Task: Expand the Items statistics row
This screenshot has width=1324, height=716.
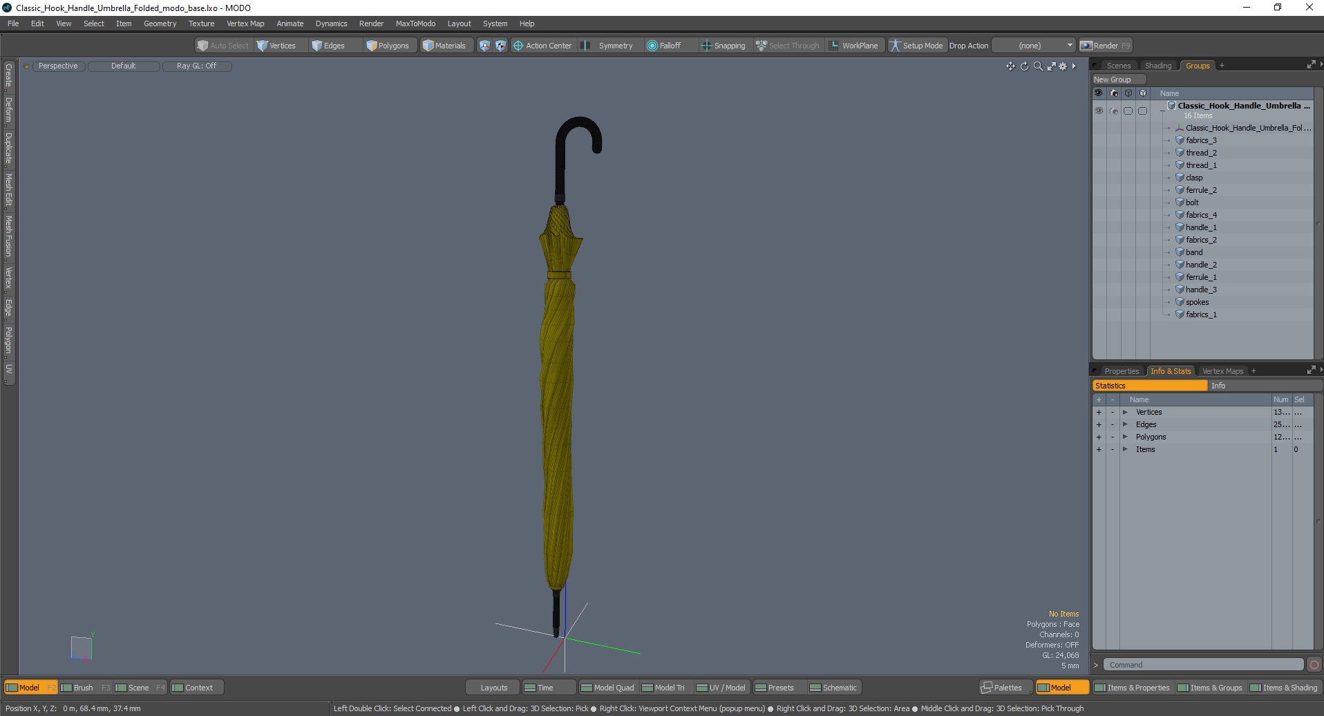Action: coord(1125,450)
